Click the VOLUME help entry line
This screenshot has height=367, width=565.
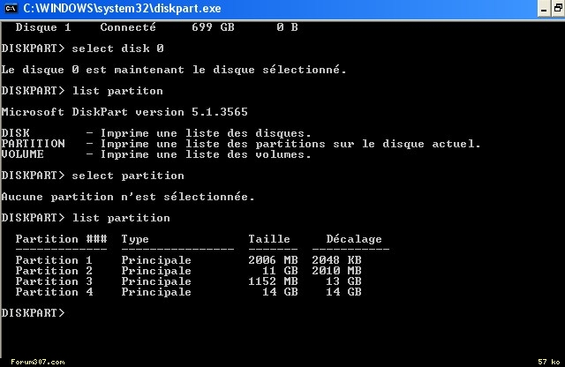(156, 154)
